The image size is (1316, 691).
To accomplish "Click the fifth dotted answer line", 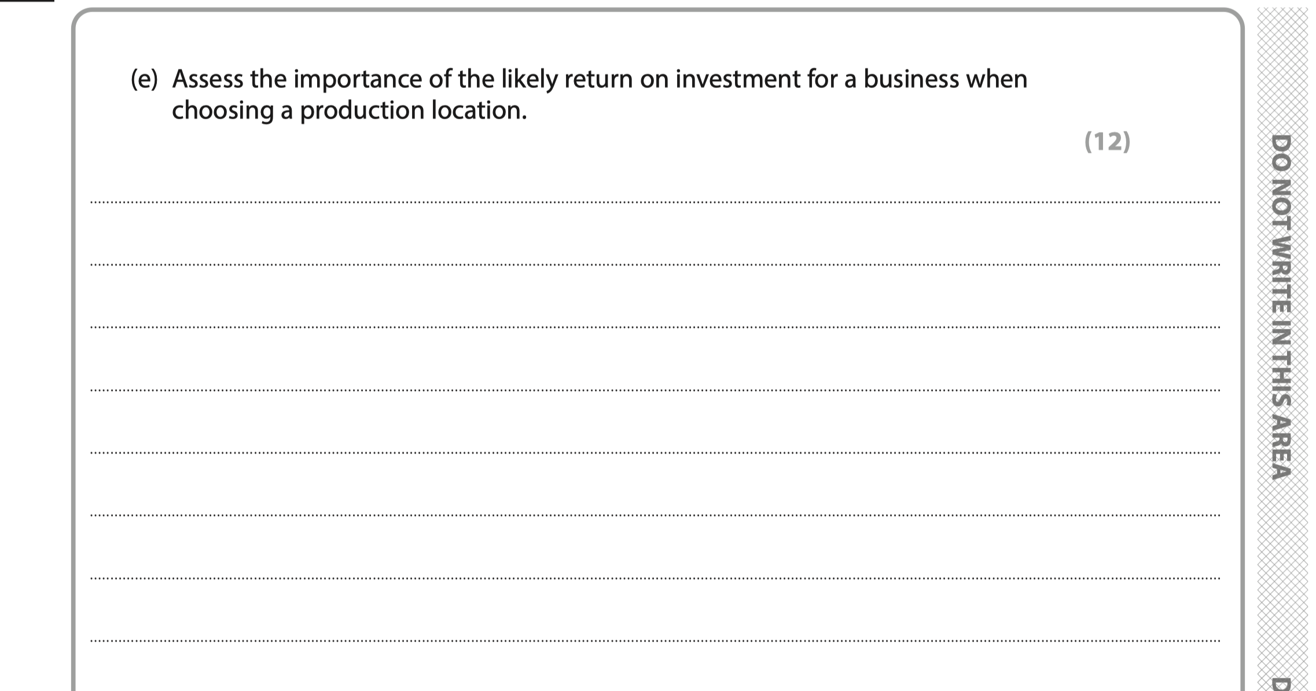I will point(654,453).
